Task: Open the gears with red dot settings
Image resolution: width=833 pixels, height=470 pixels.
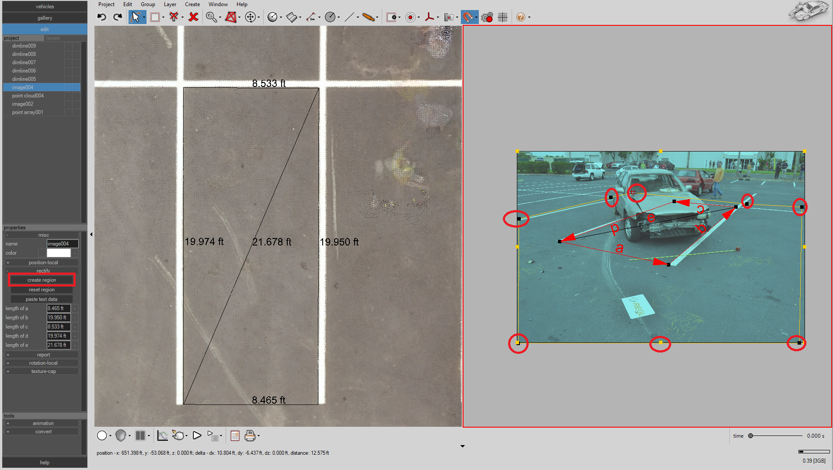Action: (x=487, y=17)
